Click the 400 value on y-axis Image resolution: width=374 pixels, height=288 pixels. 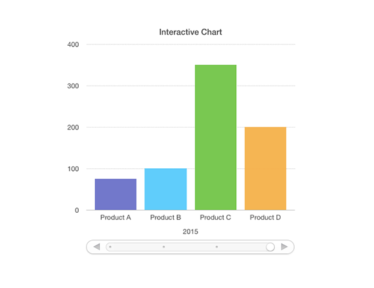(73, 45)
